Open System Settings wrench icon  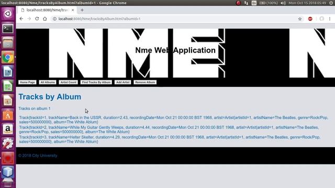point(8,144)
